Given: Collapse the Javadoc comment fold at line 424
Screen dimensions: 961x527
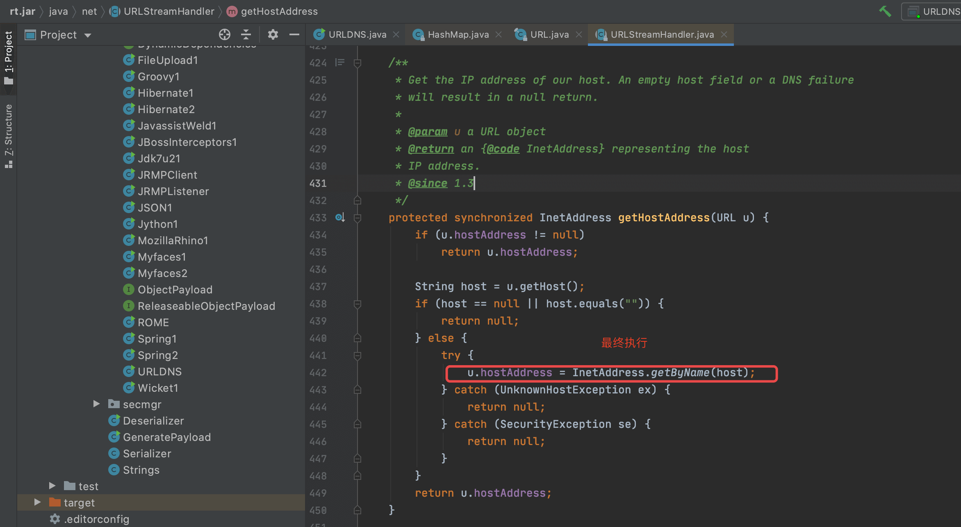Looking at the screenshot, I should click(358, 63).
